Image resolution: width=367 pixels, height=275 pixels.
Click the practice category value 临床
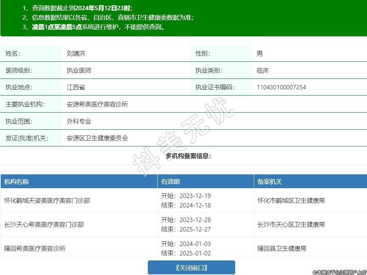point(263,70)
